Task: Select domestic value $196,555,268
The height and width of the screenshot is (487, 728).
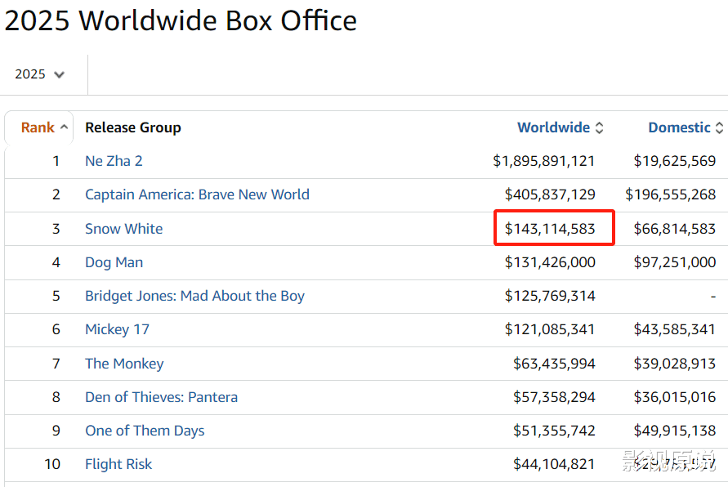Action: (x=671, y=194)
